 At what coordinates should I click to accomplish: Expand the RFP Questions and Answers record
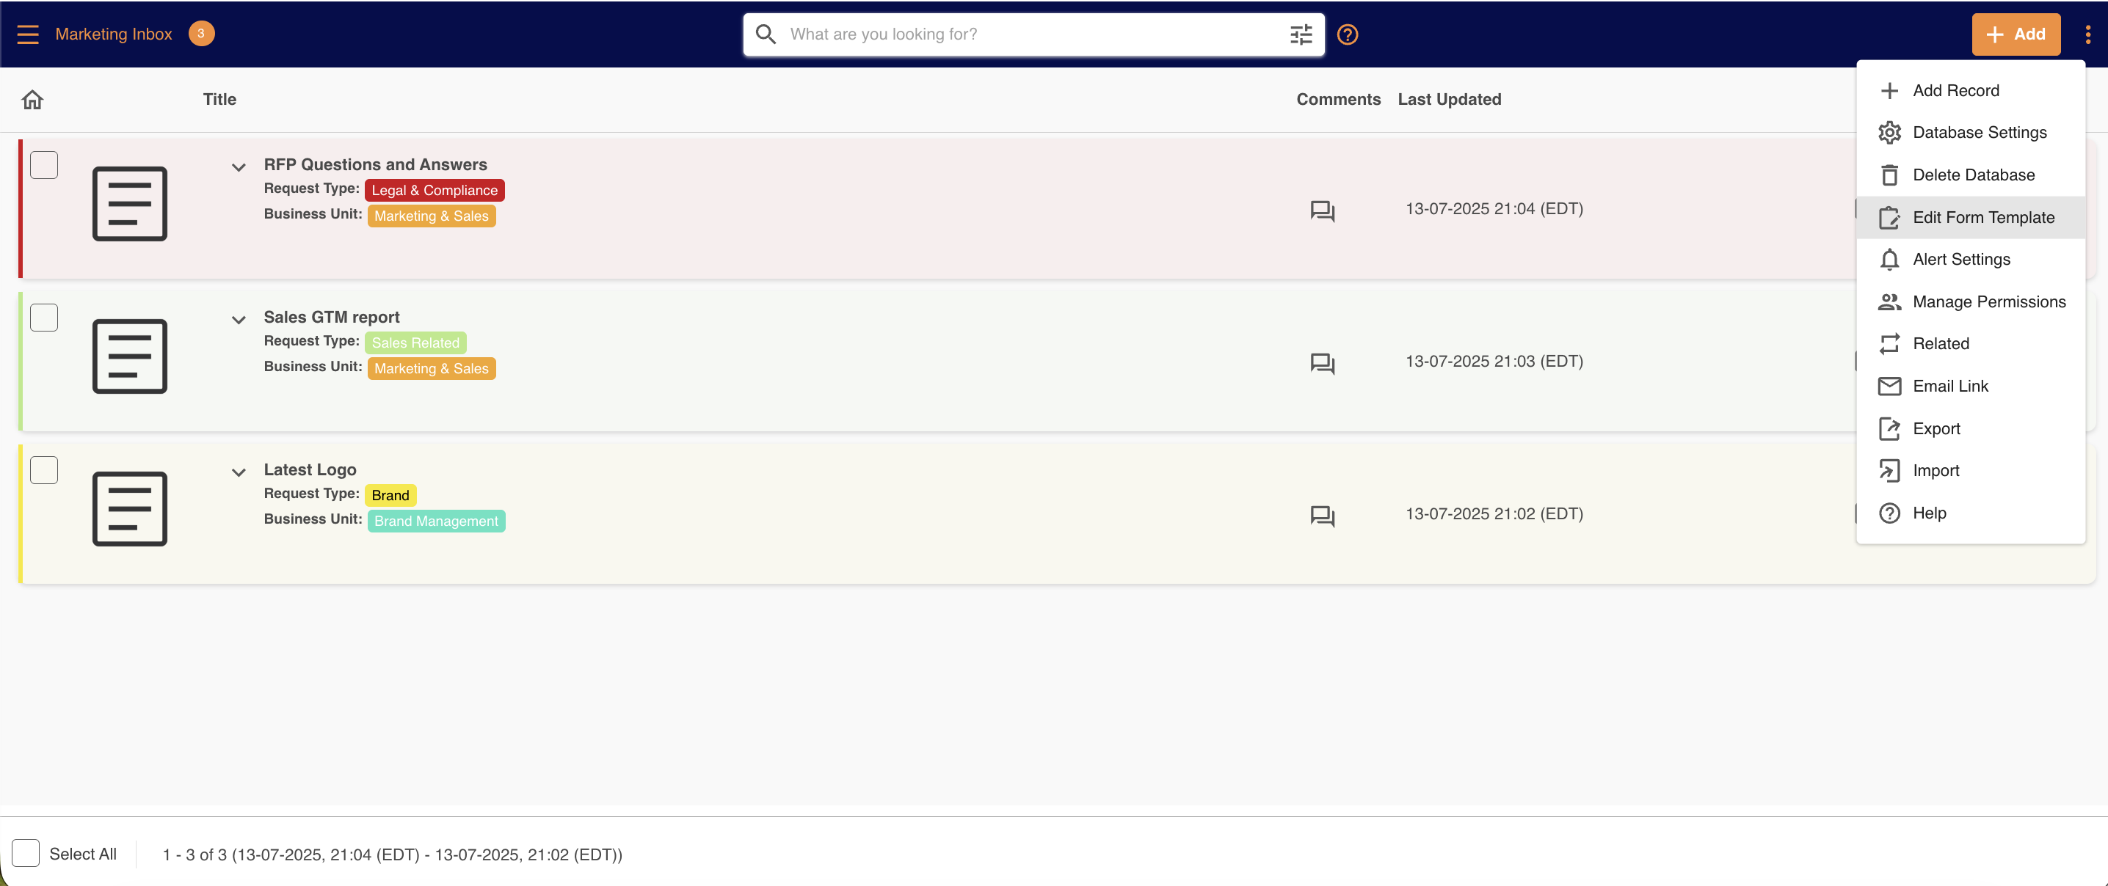[x=238, y=168]
